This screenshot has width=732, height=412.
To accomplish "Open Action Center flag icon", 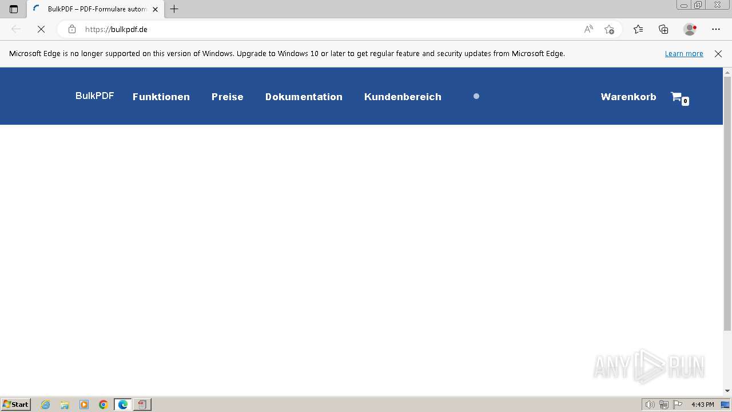I will point(678,405).
